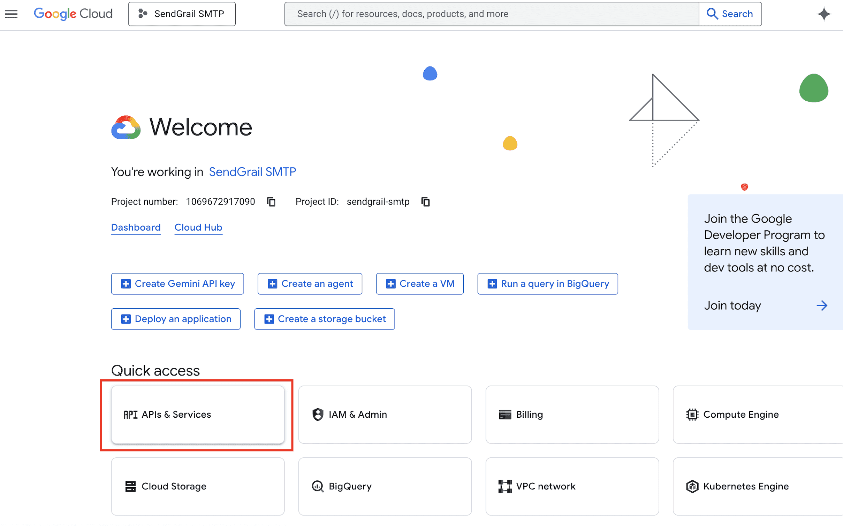Image resolution: width=843 pixels, height=526 pixels.
Task: Open the Cloud Storage card
Action: tap(198, 486)
